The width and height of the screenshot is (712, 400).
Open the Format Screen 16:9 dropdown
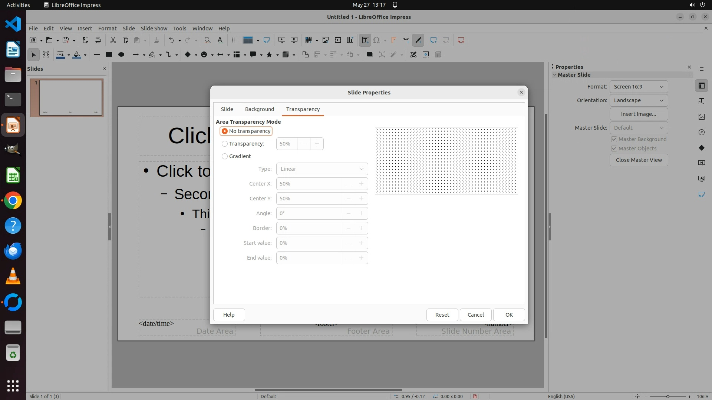click(639, 87)
